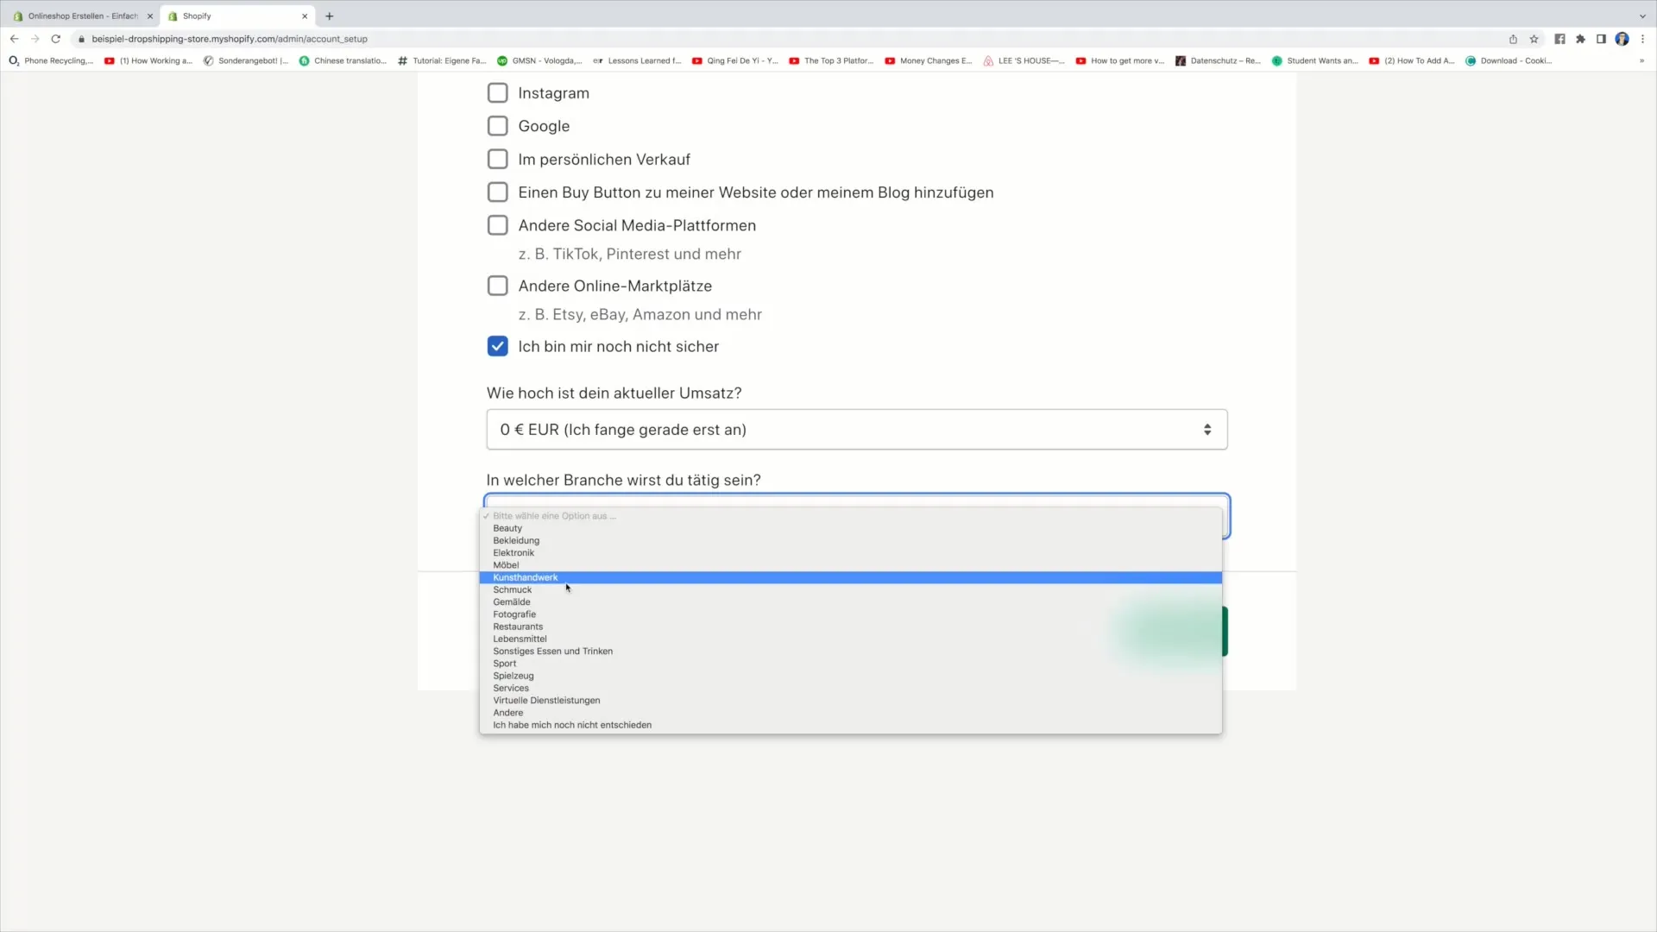1657x932 pixels.
Task: Open Download - Cooki... bookmark
Action: [x=1509, y=61]
